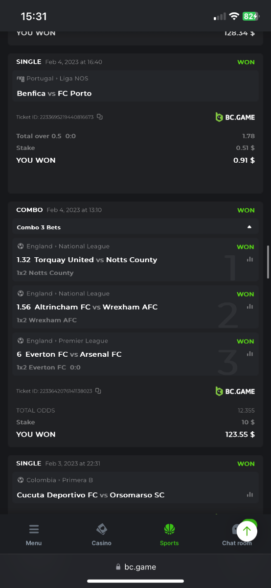Open the Menu tab
Image resolution: width=271 pixels, height=588 pixels.
[x=34, y=535]
